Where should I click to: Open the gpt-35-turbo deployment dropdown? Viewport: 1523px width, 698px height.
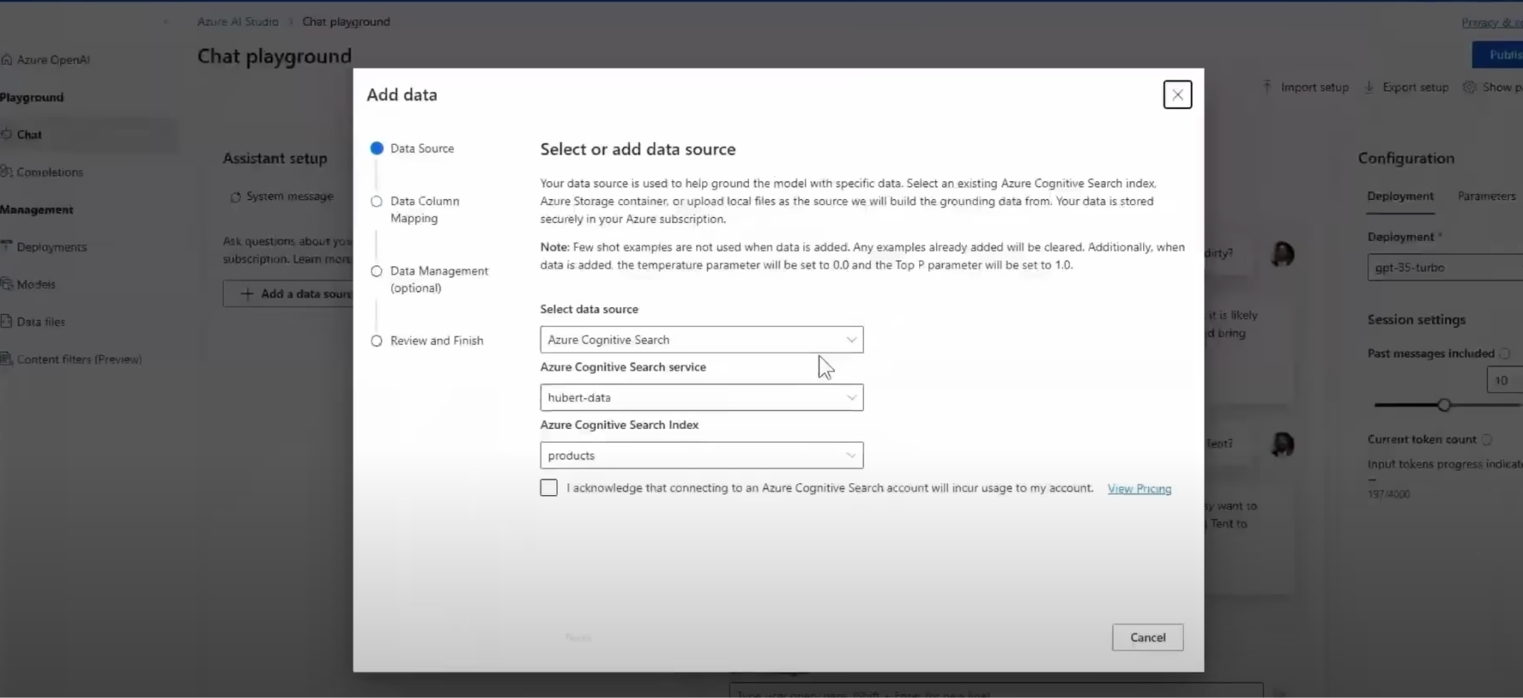coord(1445,268)
